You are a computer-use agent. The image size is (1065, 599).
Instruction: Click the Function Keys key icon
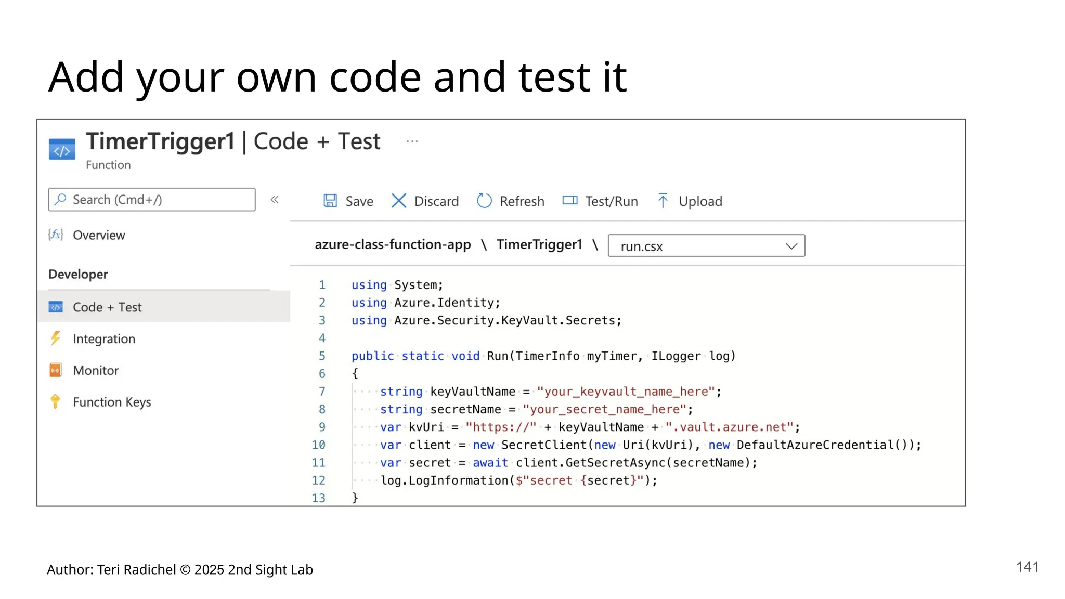pyautogui.click(x=56, y=401)
